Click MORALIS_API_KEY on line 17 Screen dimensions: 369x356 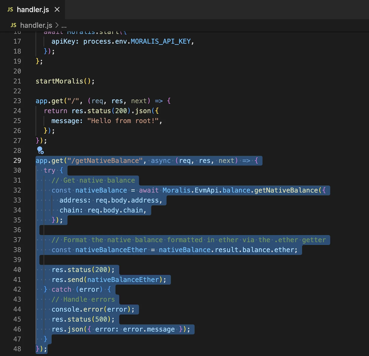[x=161, y=41]
